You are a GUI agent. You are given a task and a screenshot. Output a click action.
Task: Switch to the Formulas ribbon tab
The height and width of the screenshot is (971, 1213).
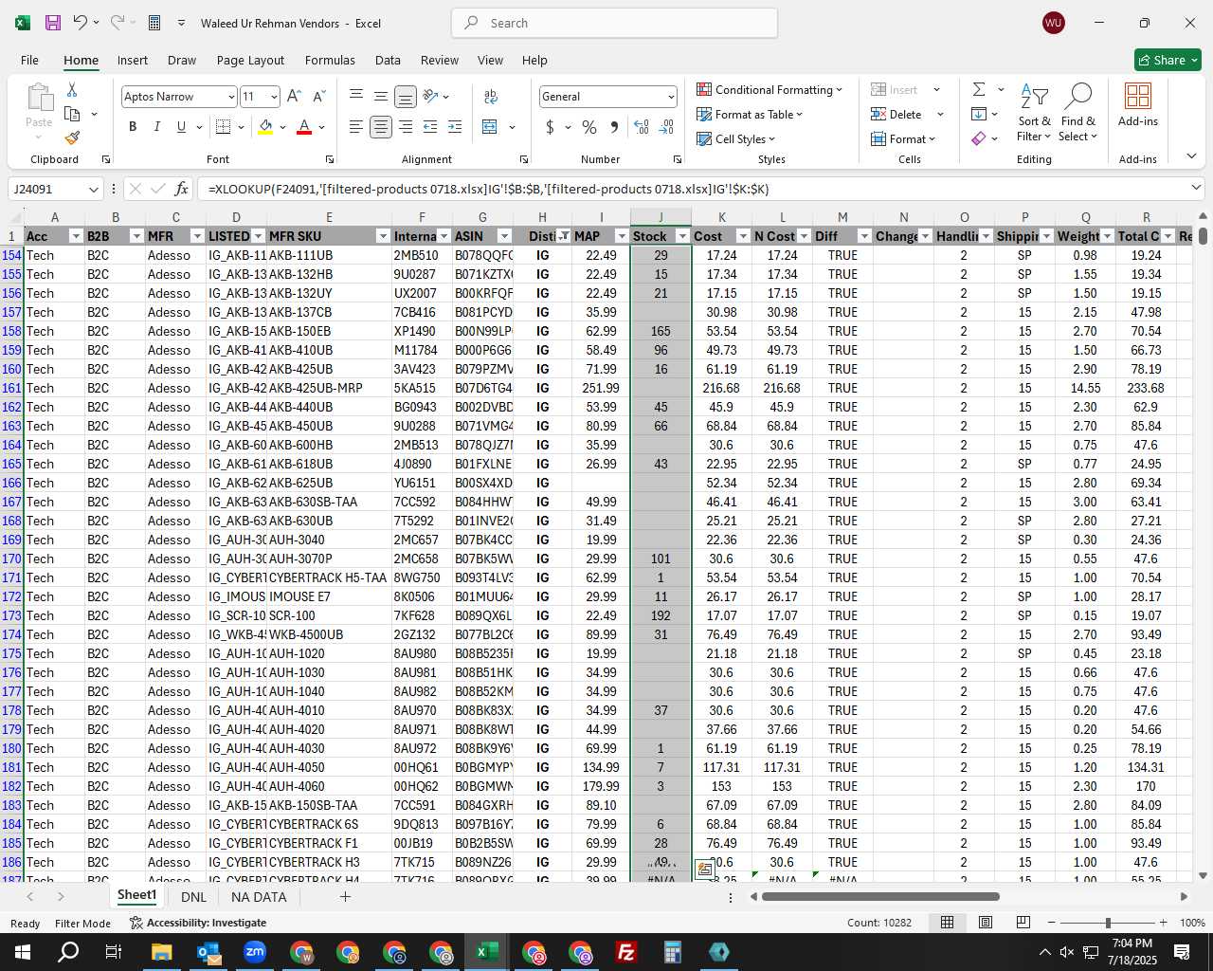330,60
